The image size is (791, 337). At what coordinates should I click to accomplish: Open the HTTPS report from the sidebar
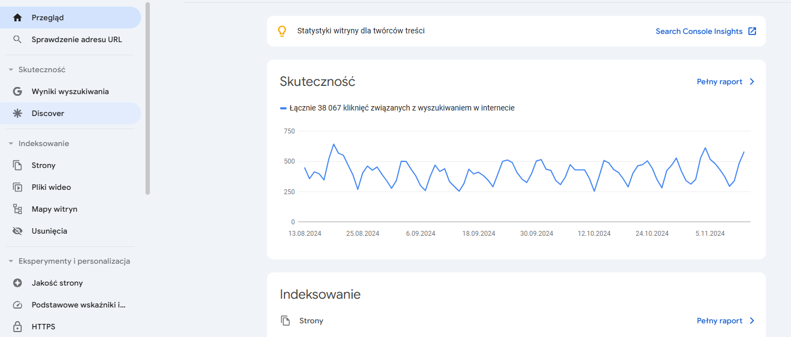[44, 326]
